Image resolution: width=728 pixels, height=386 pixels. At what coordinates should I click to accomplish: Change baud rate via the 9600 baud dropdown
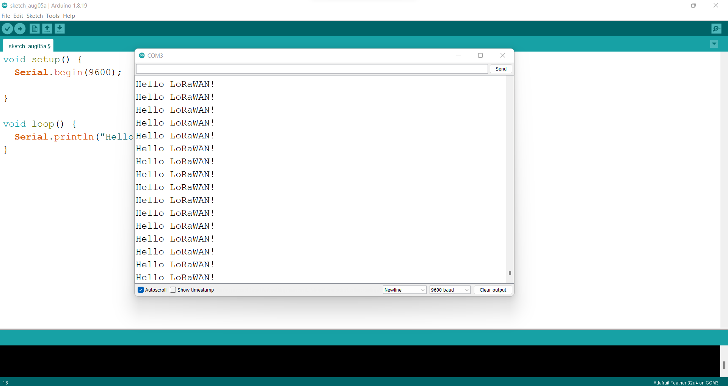coord(449,290)
